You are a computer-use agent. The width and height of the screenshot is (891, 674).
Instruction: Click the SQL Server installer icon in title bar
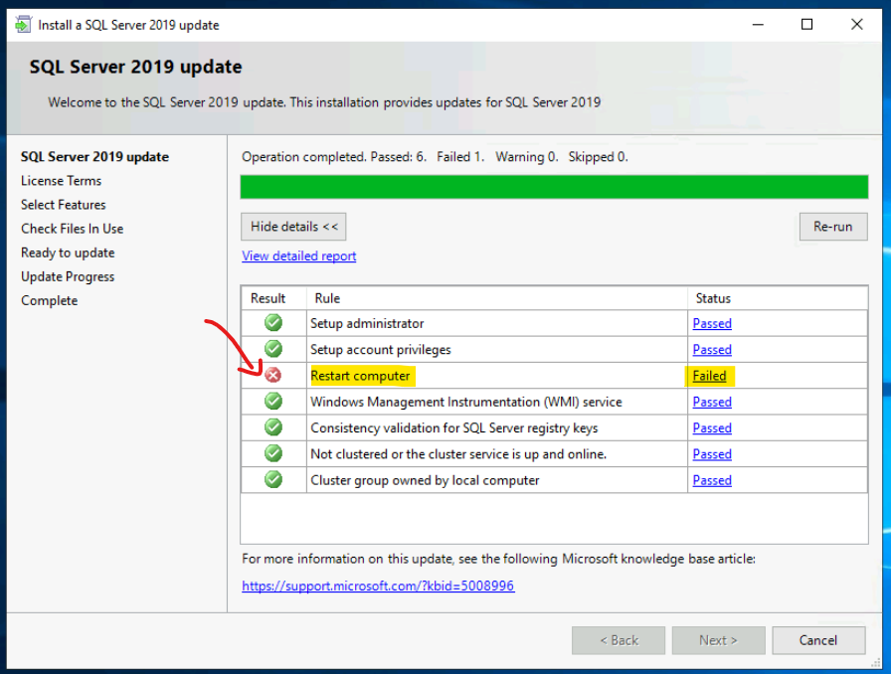(23, 25)
